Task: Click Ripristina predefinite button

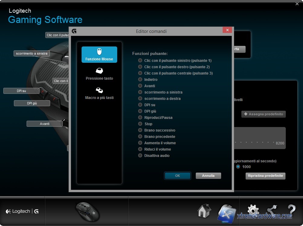Action: [265, 176]
